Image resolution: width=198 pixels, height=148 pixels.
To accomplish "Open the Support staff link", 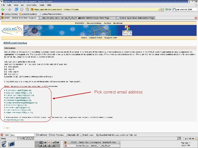I will click(111, 38).
